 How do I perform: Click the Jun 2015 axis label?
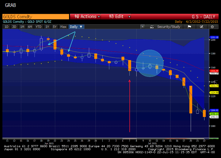coord(49,143)
